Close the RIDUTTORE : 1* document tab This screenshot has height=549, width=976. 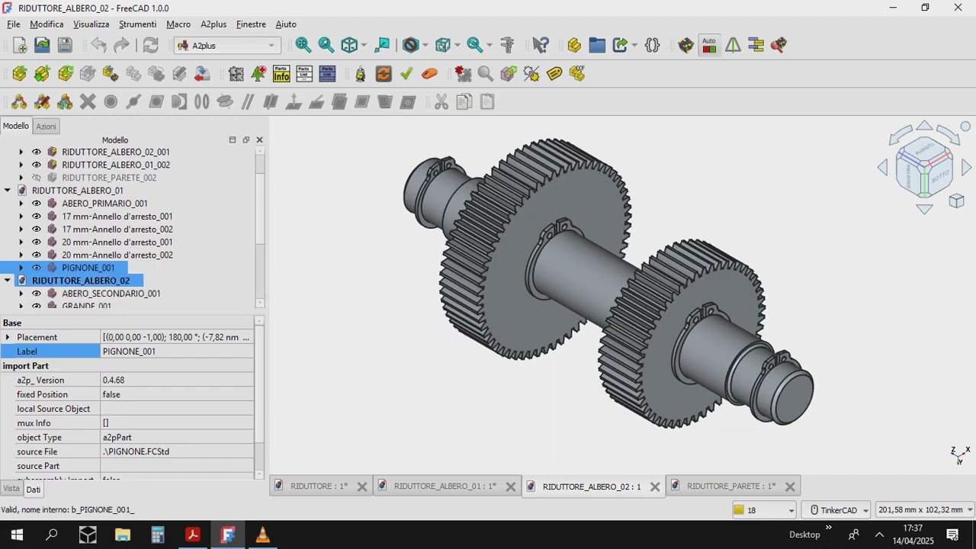362,486
